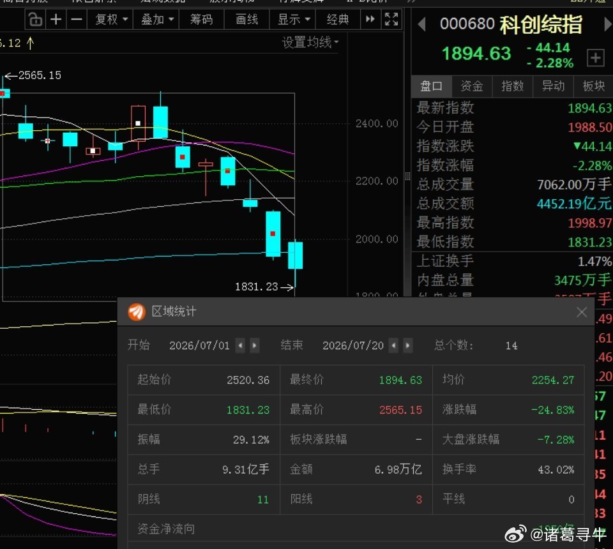Go to next index with right arrow

point(607,25)
